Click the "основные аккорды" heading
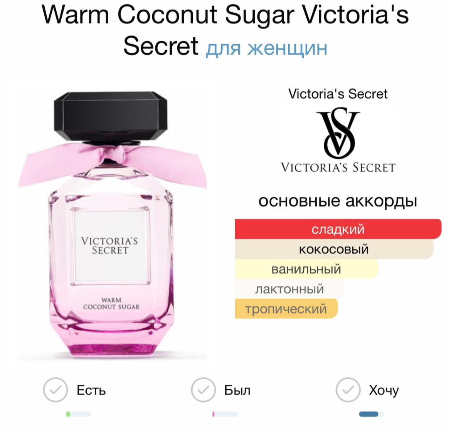Screen dimensions: 451x432 pyautogui.click(x=338, y=201)
